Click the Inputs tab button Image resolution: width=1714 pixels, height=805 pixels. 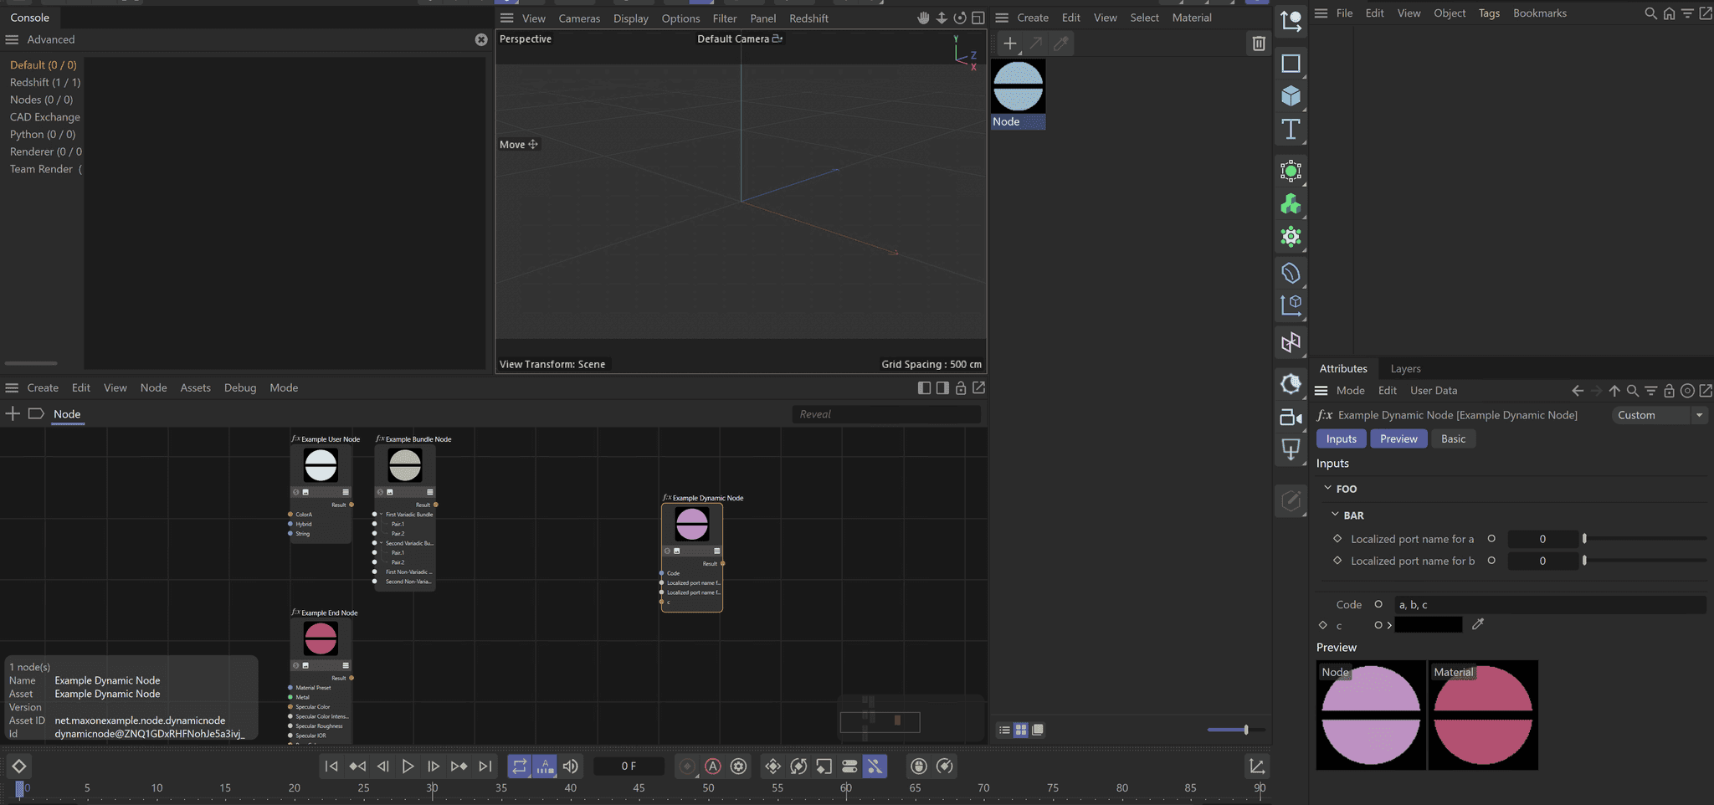(1341, 438)
